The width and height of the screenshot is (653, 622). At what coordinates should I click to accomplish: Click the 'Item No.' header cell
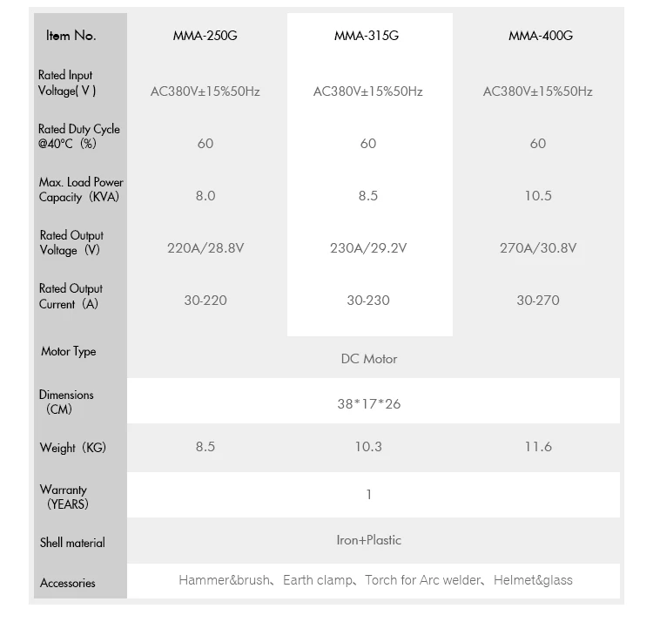(71, 36)
